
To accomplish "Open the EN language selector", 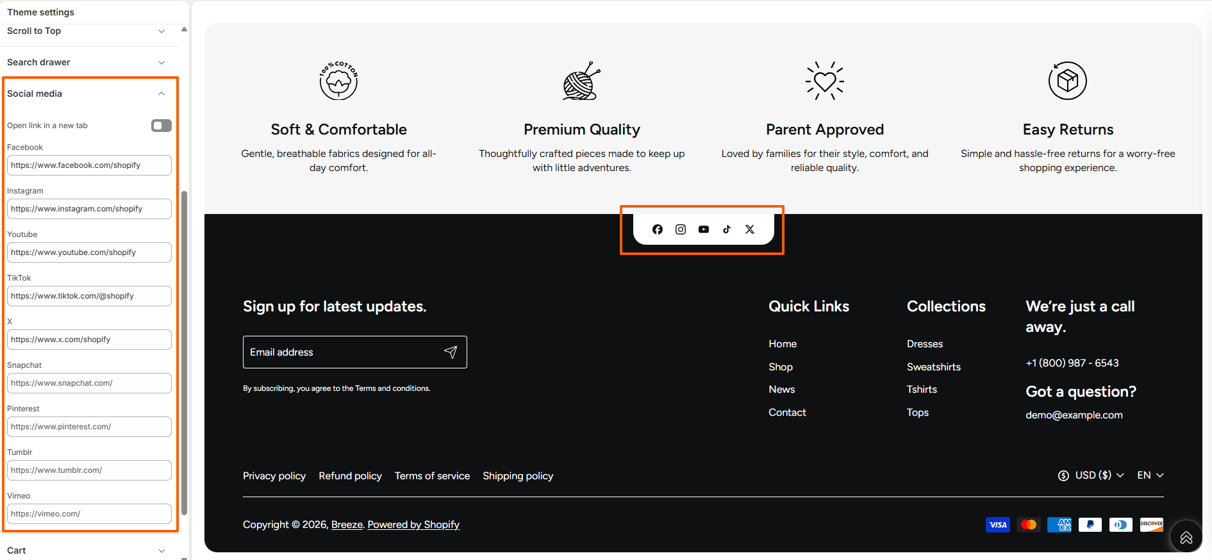I will [1150, 475].
